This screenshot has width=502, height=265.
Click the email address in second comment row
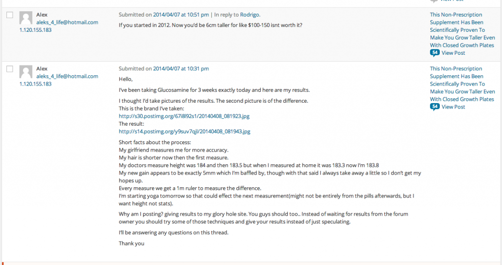point(67,76)
